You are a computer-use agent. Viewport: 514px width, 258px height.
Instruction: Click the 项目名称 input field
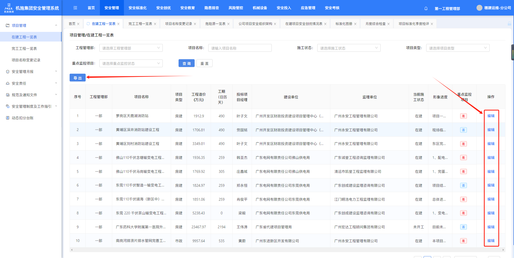point(240,48)
